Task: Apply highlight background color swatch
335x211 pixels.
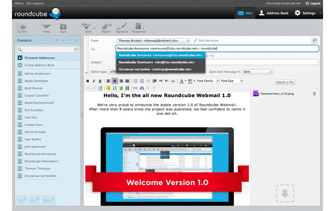Action: pos(190,81)
